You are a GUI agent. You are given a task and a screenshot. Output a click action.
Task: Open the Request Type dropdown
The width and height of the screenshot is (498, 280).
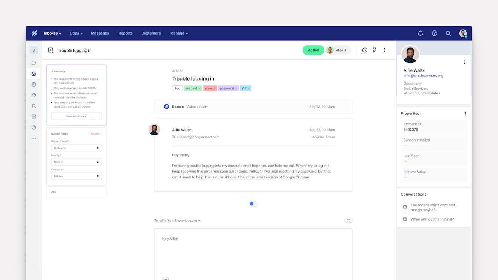[x=76, y=148]
